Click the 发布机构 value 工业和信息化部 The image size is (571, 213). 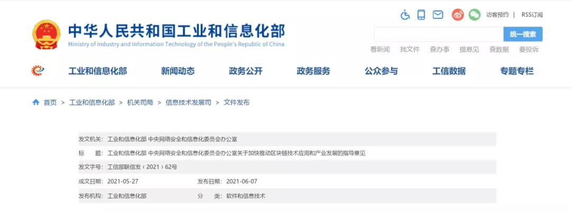click(x=127, y=196)
